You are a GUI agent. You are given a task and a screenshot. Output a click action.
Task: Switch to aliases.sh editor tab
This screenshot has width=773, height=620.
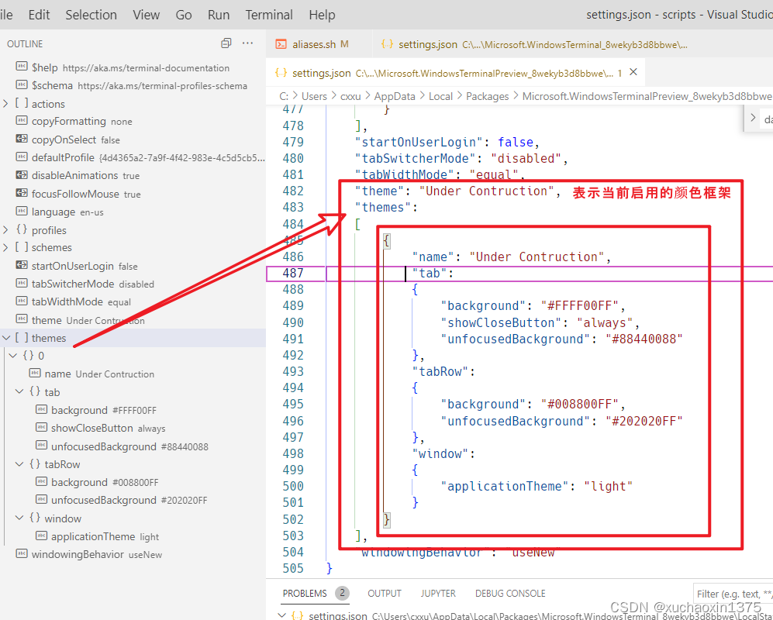click(319, 44)
